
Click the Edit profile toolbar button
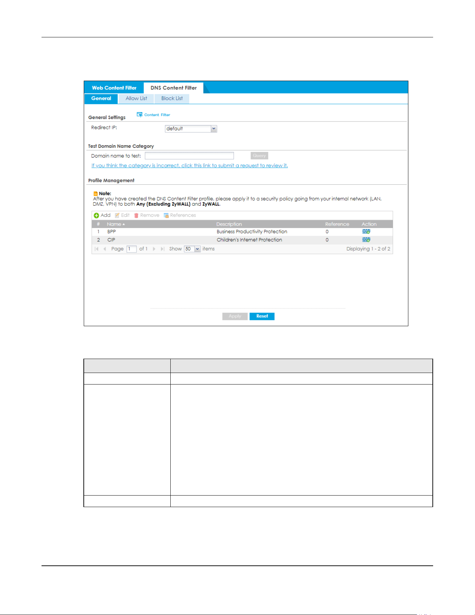pyautogui.click(x=122, y=215)
